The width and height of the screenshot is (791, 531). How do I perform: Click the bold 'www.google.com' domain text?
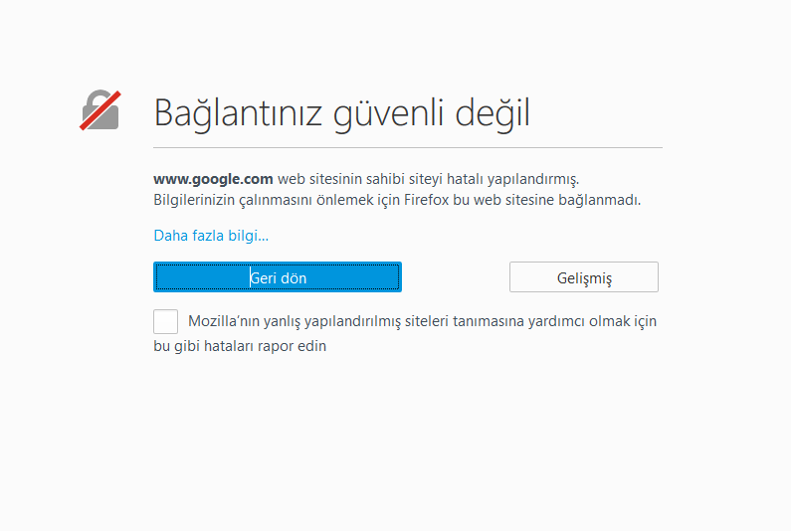pos(213,179)
